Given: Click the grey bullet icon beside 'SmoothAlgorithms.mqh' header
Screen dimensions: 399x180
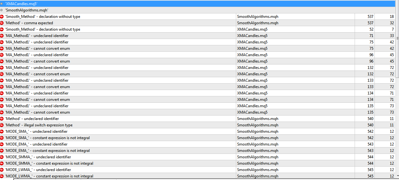Looking at the screenshot, I should click(2, 10).
